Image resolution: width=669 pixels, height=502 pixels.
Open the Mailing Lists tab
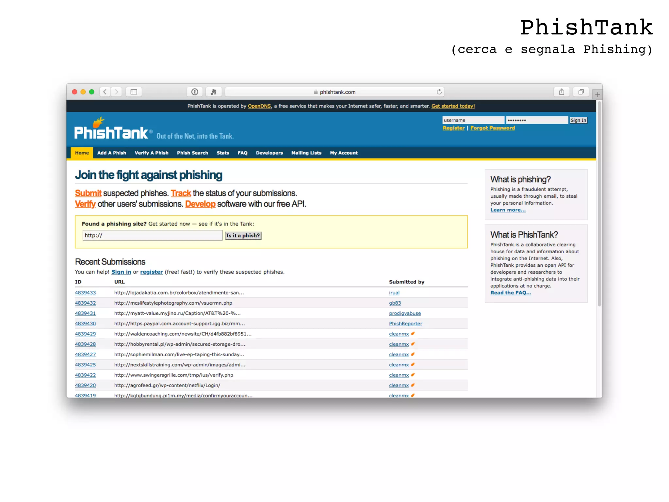click(306, 153)
